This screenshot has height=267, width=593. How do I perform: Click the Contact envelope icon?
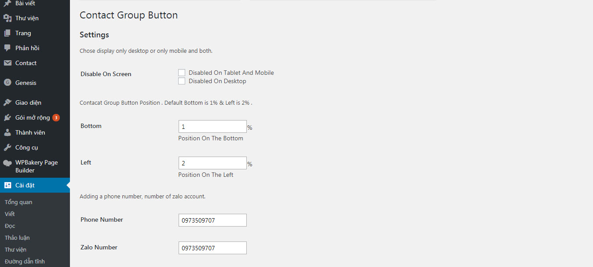click(7, 63)
